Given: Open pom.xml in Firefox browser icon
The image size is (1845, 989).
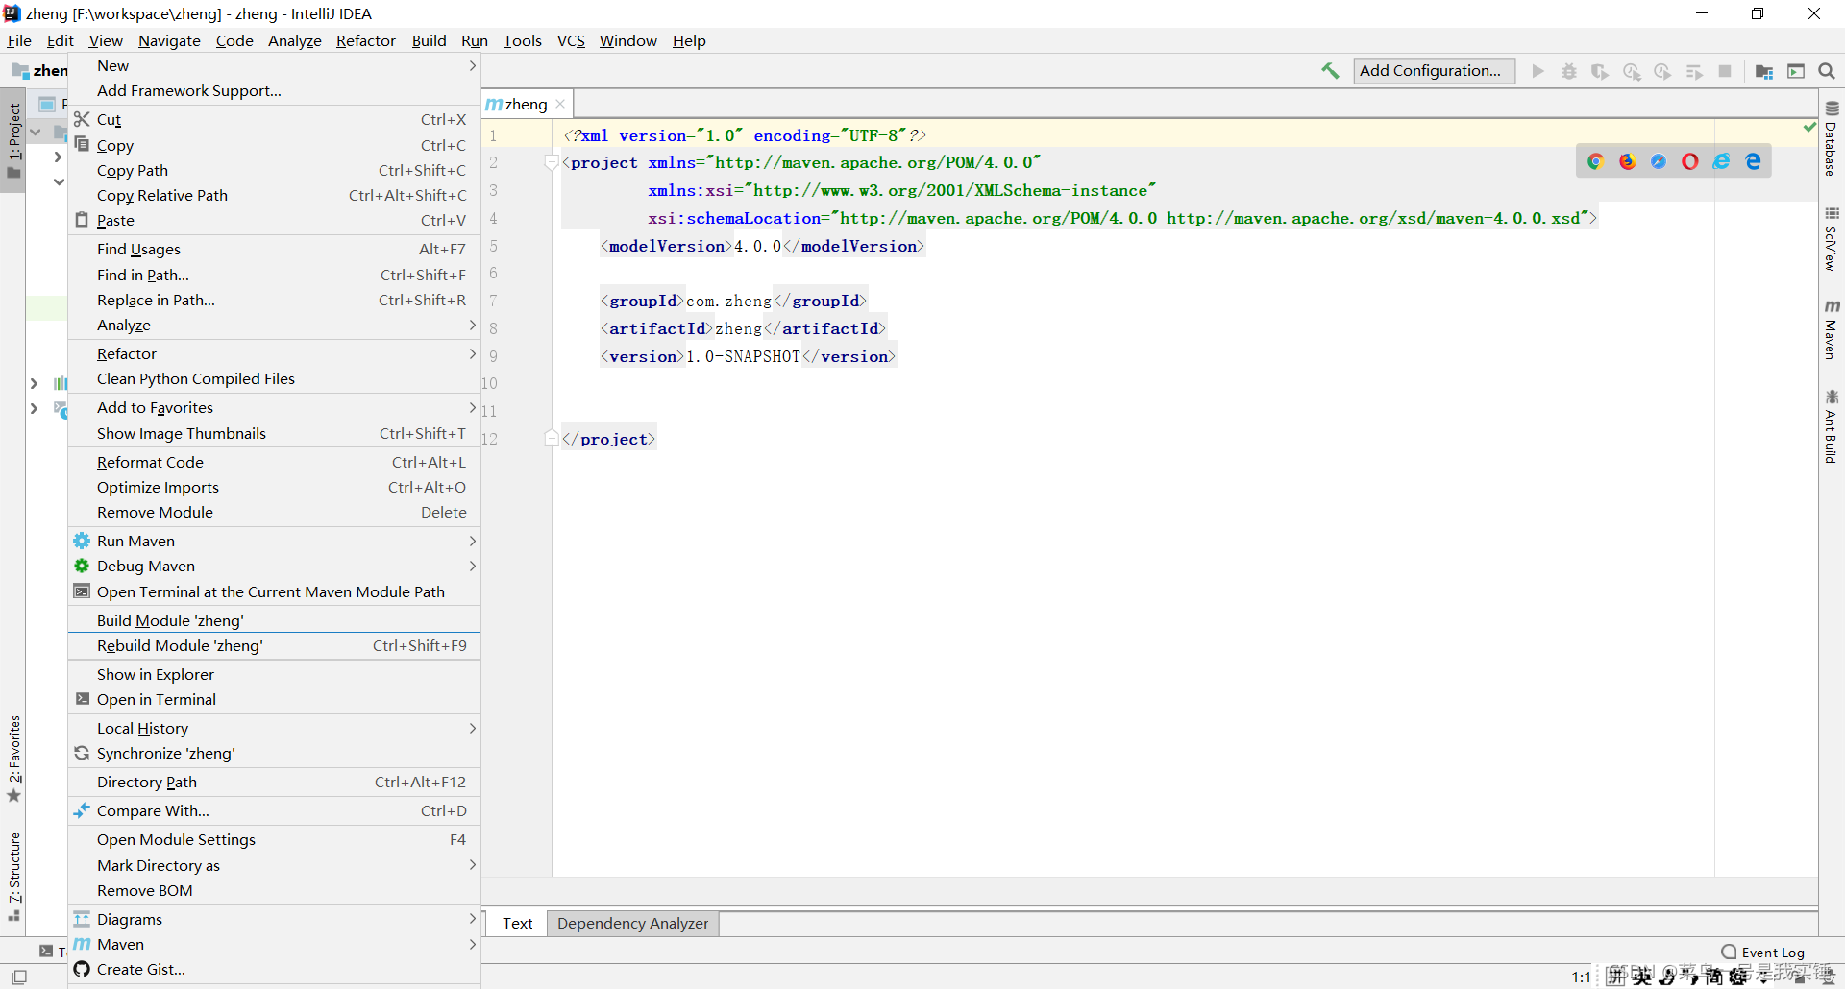Looking at the screenshot, I should tap(1628, 161).
